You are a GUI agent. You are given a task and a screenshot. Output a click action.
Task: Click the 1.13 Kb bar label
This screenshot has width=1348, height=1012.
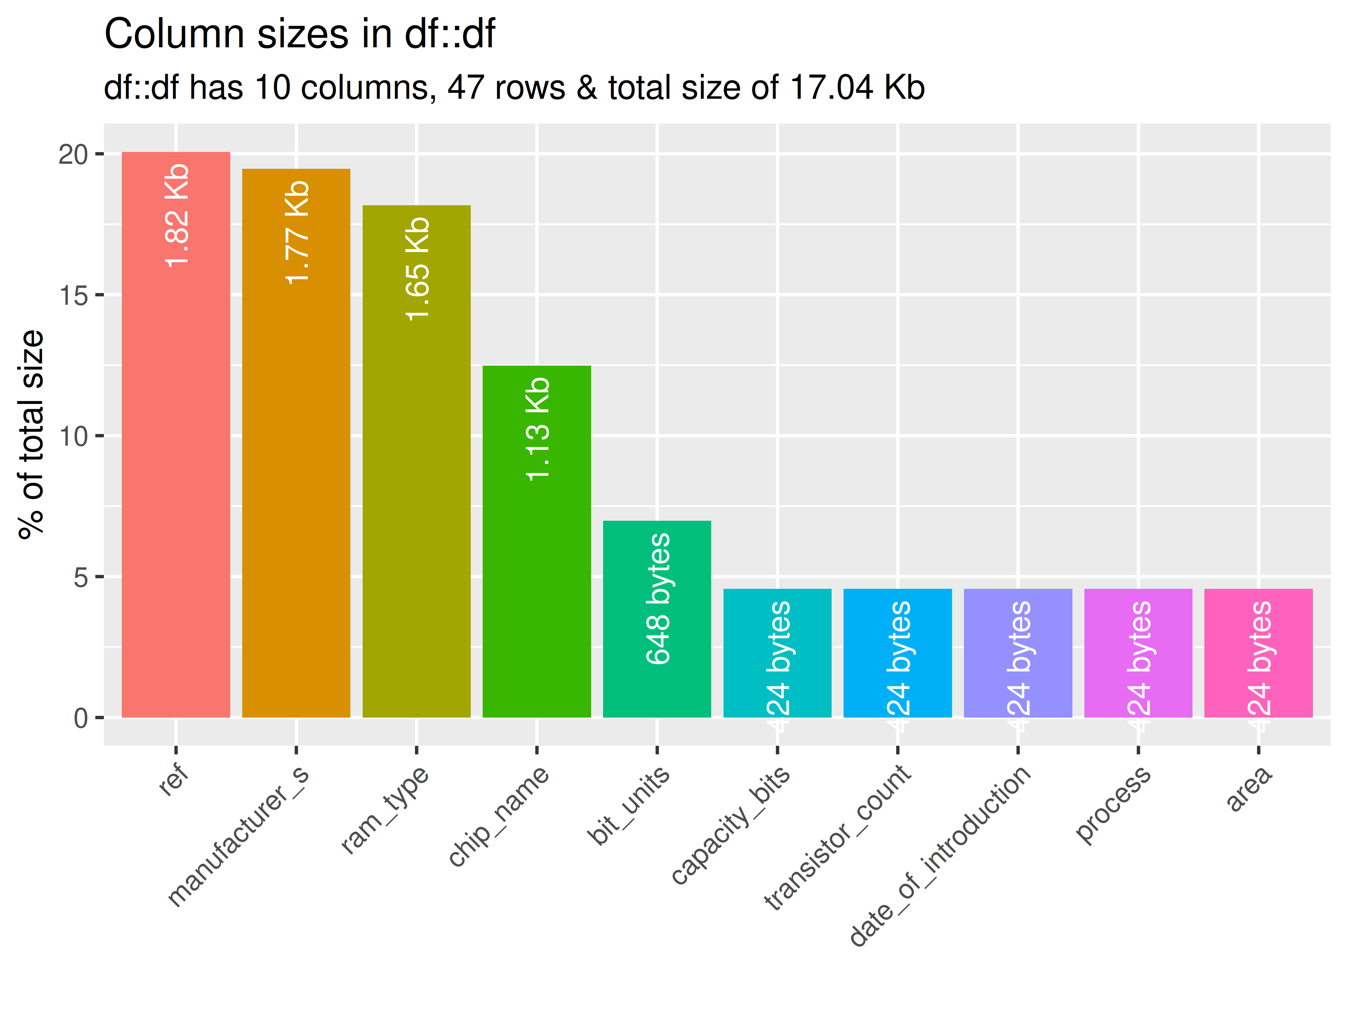[538, 429]
